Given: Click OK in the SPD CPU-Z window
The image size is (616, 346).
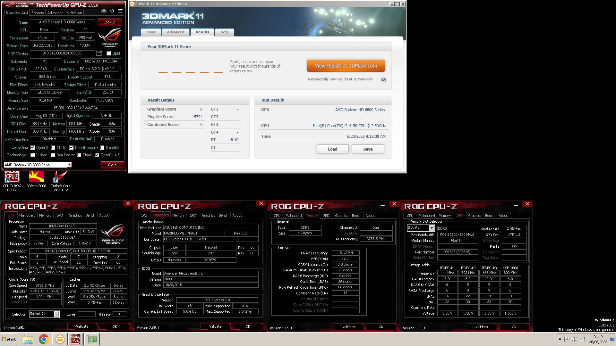Looking at the screenshot, I should click(x=514, y=327).
